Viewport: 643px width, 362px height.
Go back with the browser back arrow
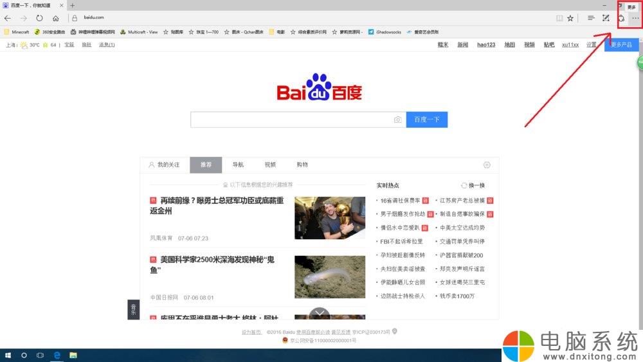click(7, 18)
